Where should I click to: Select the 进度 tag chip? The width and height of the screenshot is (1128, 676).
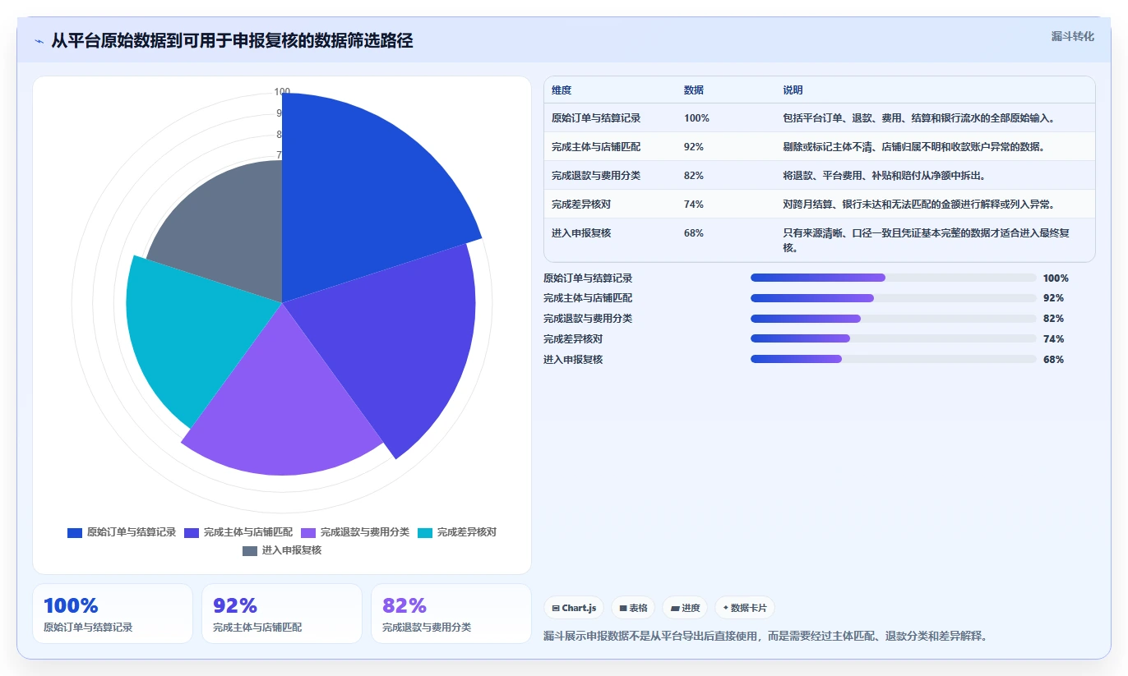coord(685,608)
